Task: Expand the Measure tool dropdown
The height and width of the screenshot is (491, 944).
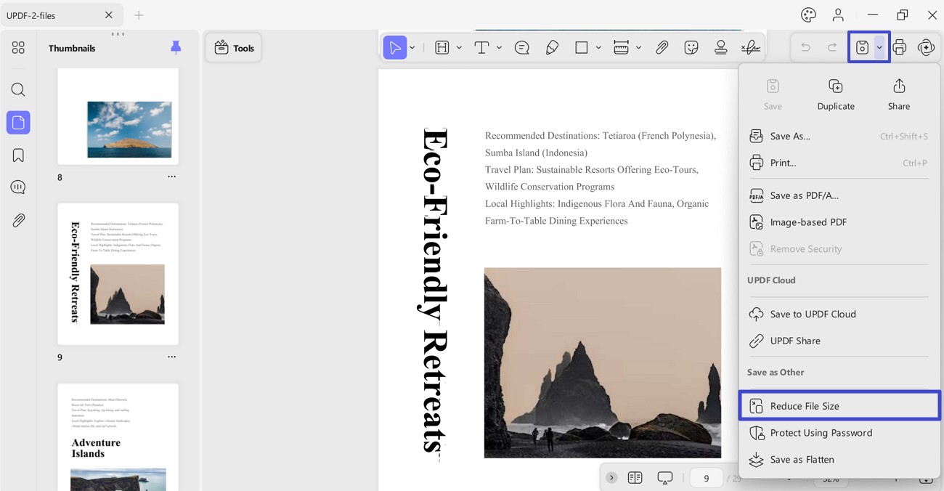Action: pos(639,46)
